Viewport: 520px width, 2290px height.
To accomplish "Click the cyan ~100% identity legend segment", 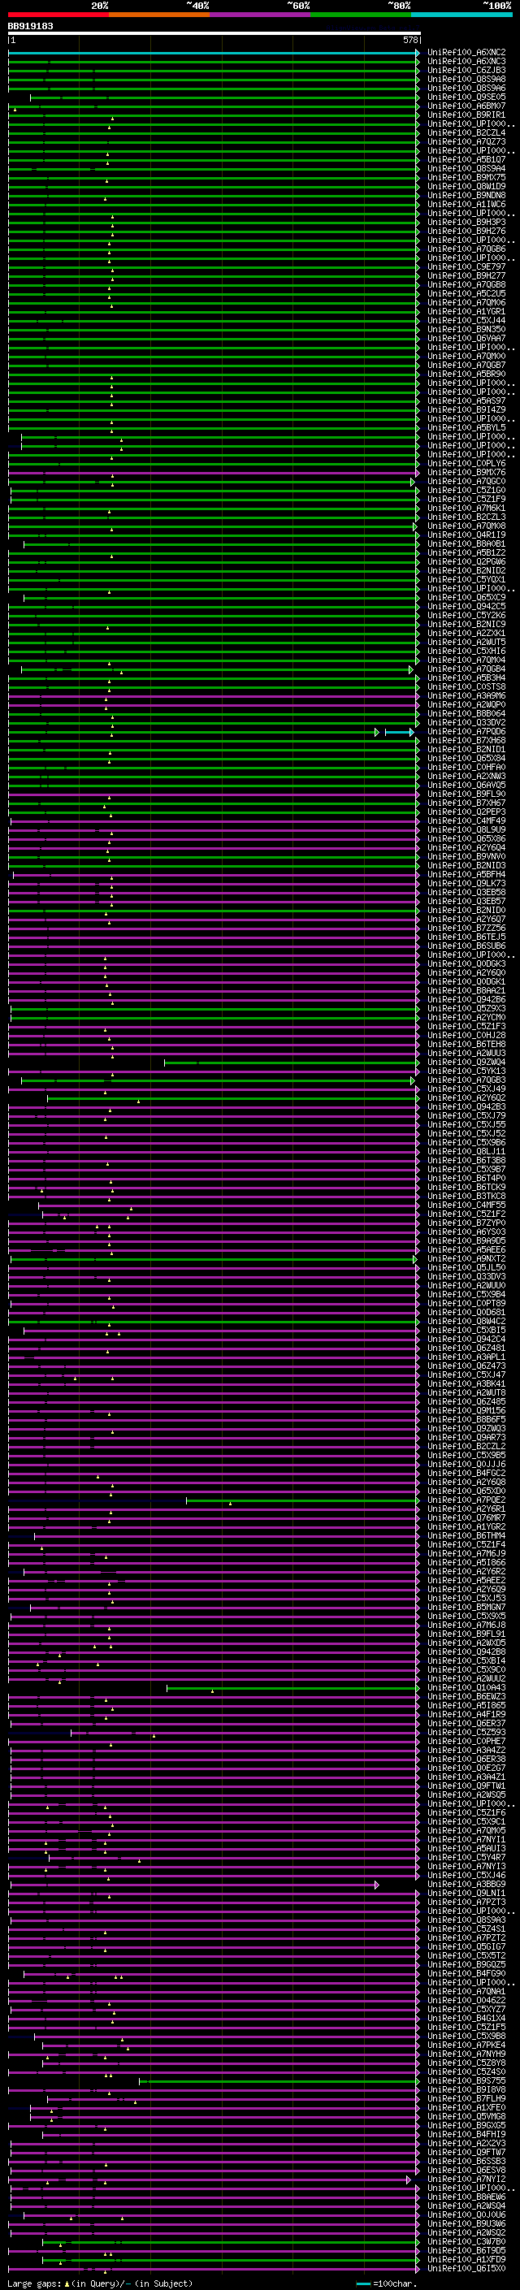I will [461, 15].
